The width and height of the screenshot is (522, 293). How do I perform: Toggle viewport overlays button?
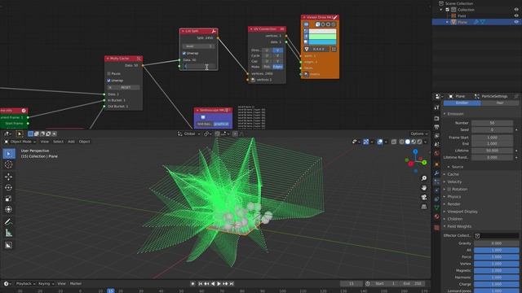click(380, 142)
